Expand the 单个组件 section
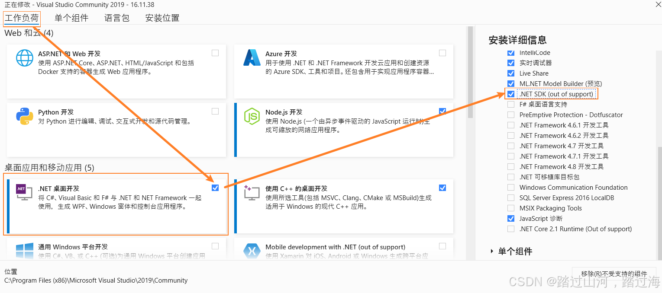 [512, 251]
